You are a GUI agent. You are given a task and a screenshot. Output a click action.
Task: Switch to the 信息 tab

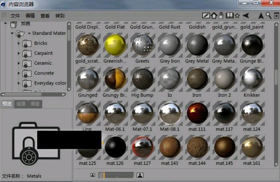21,104
